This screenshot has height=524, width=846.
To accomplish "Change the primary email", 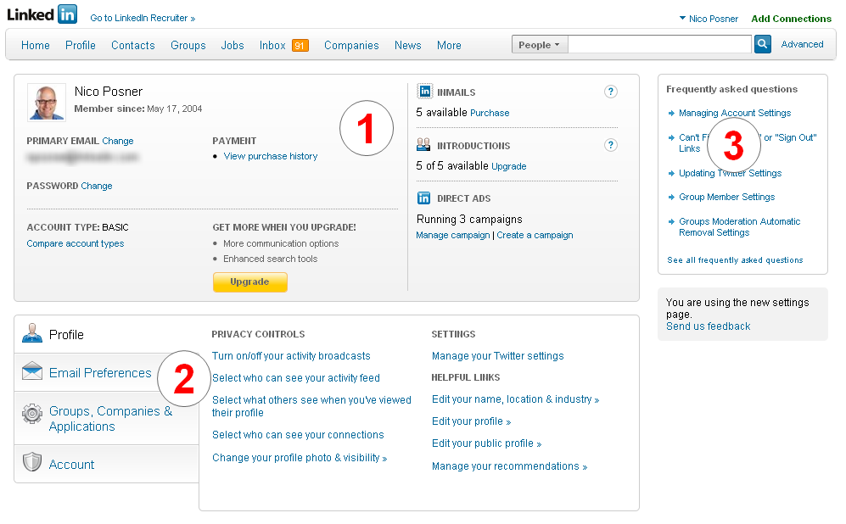I will 118,141.
